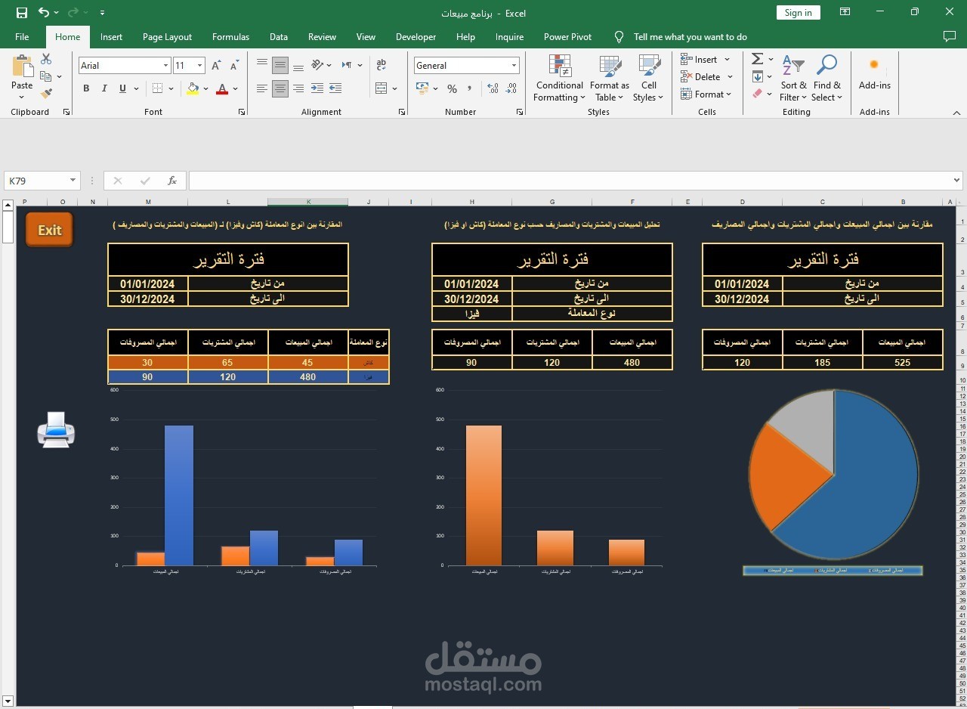Open the Developer ribbon tab
This screenshot has width=967, height=709.
pos(416,36)
